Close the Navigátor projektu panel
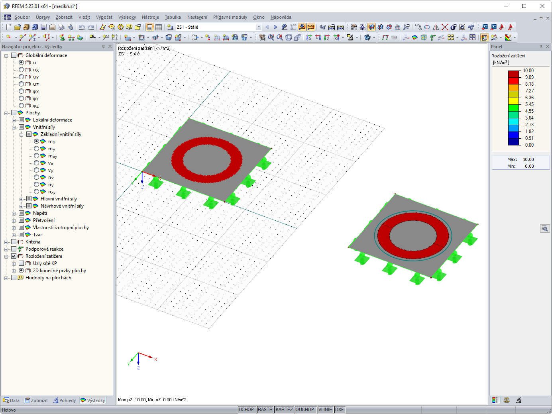 [110, 47]
